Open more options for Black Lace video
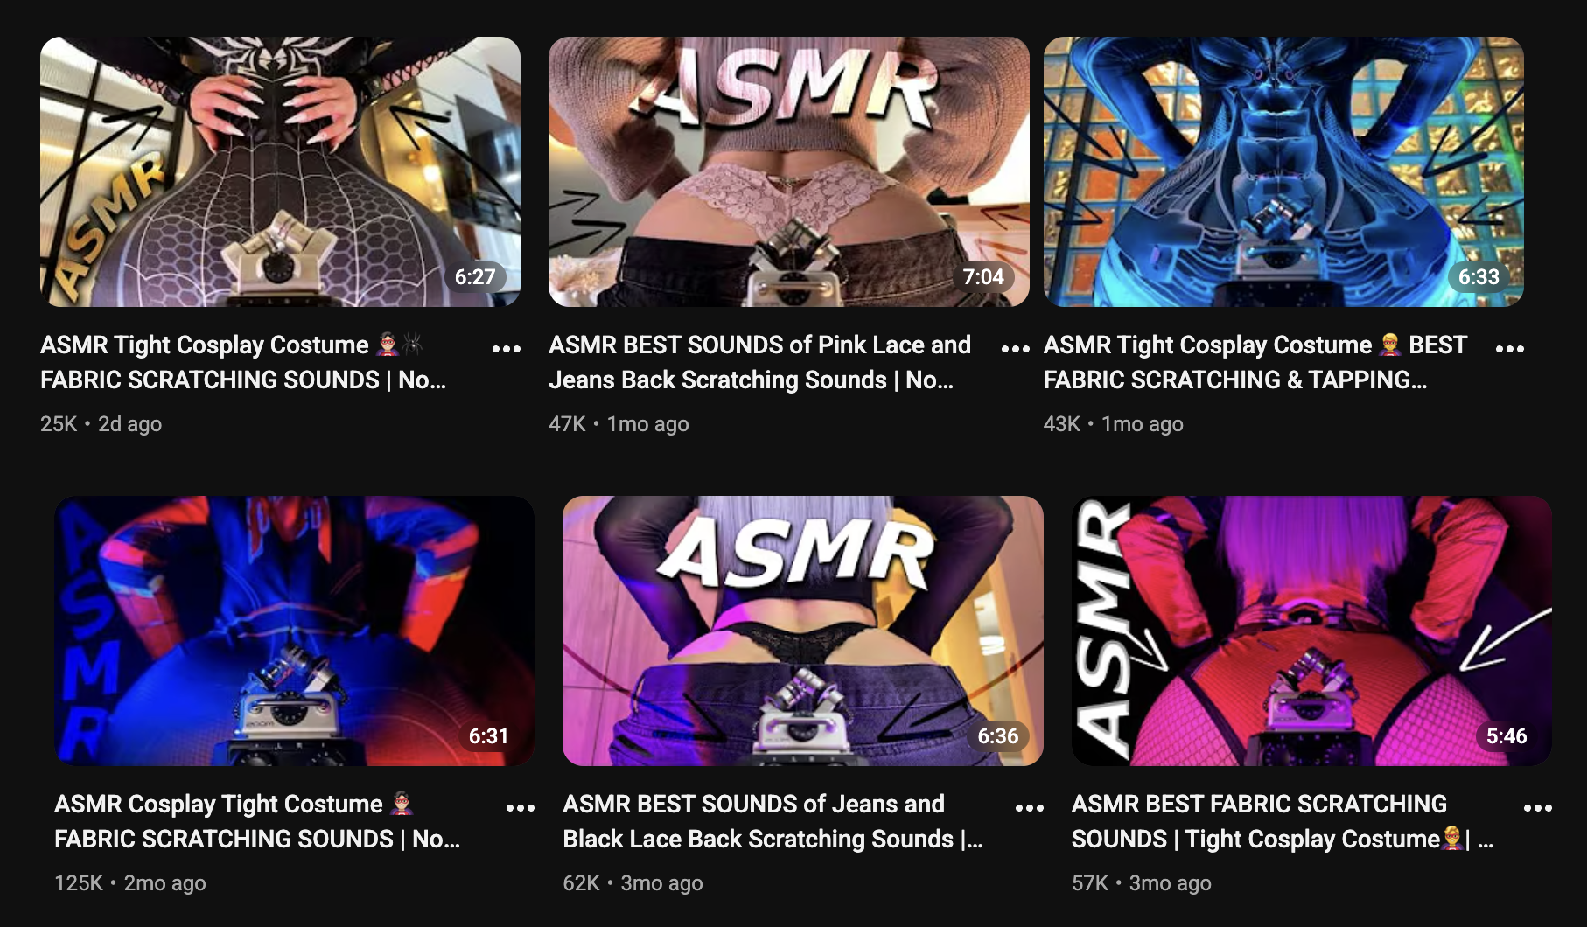The height and width of the screenshot is (927, 1587). click(x=1029, y=807)
